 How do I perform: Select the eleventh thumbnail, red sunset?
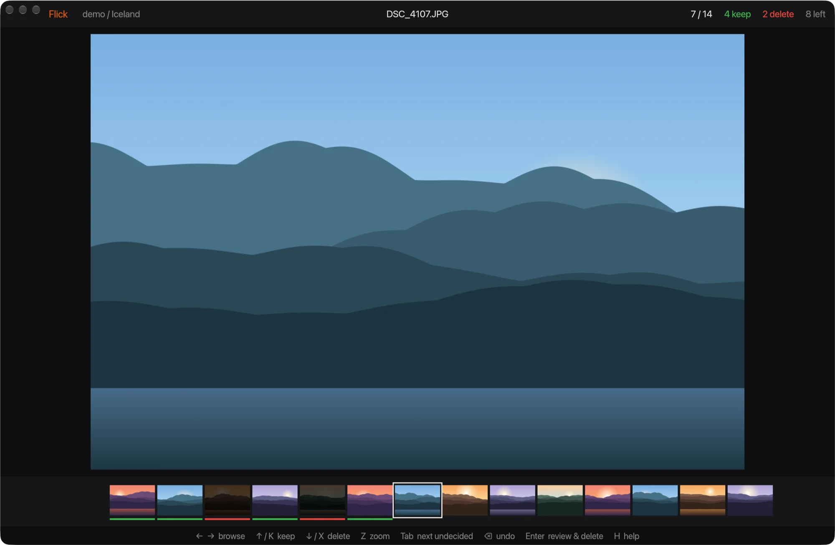click(607, 500)
